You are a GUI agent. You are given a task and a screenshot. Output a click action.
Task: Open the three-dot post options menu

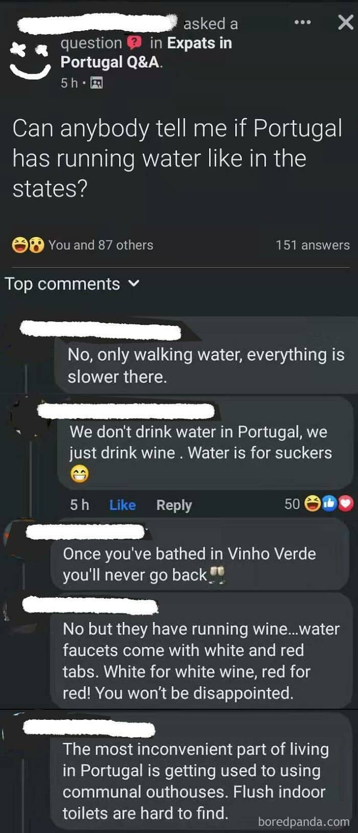tap(302, 23)
